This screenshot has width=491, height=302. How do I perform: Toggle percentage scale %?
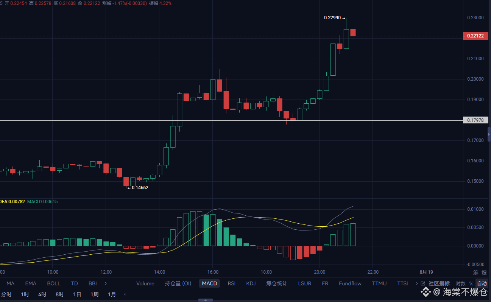pyautogui.click(x=471, y=283)
